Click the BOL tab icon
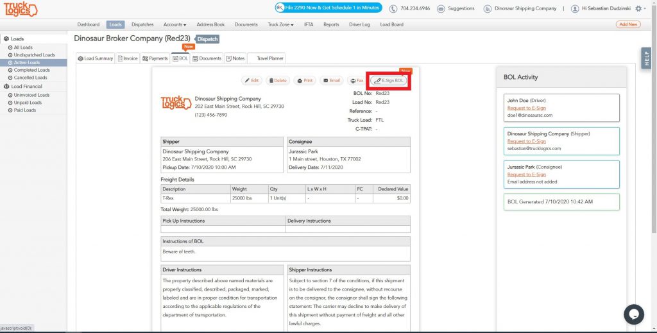 point(175,58)
